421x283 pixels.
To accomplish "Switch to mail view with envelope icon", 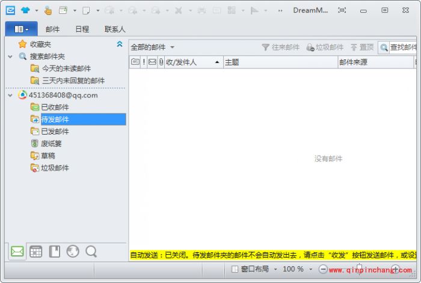I will [17, 251].
